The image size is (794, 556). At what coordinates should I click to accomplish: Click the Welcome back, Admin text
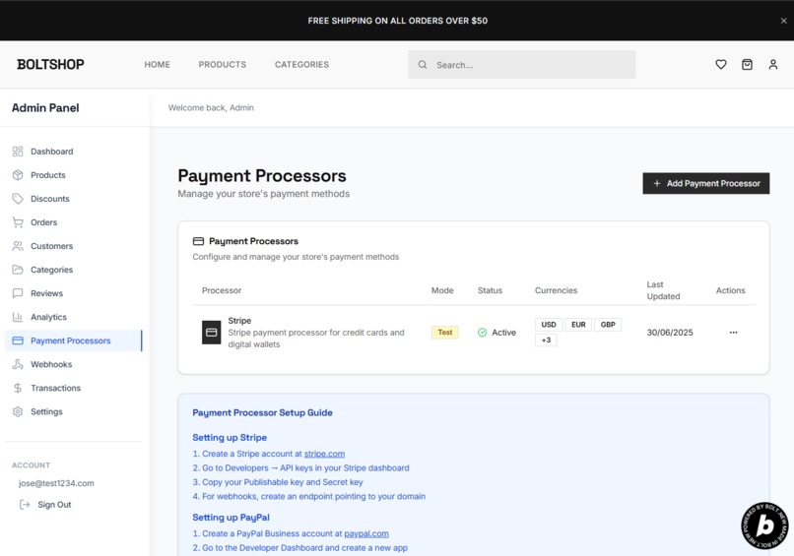211,108
